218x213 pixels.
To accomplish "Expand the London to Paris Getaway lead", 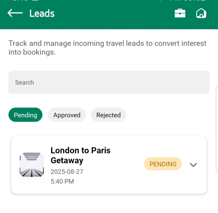I will [193, 165].
